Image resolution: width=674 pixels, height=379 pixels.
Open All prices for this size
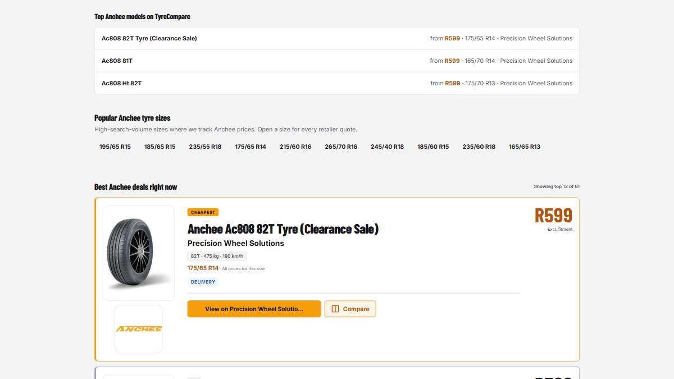(x=243, y=269)
